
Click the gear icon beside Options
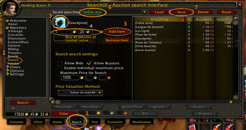click(7, 70)
